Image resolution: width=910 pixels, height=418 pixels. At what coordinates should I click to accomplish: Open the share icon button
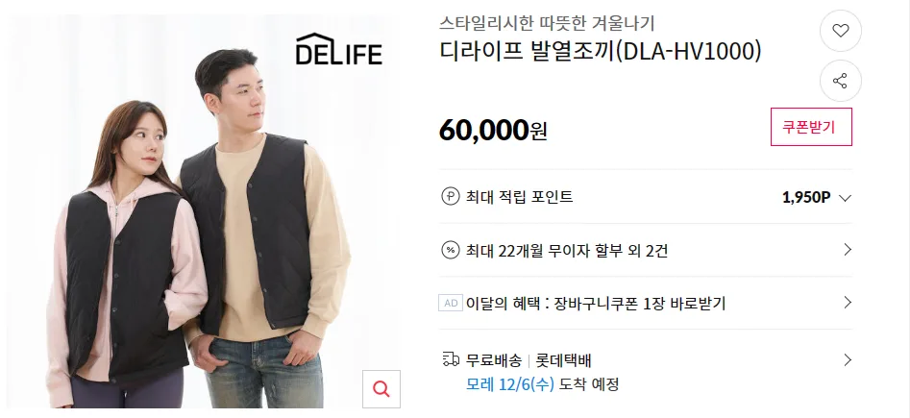(x=841, y=81)
